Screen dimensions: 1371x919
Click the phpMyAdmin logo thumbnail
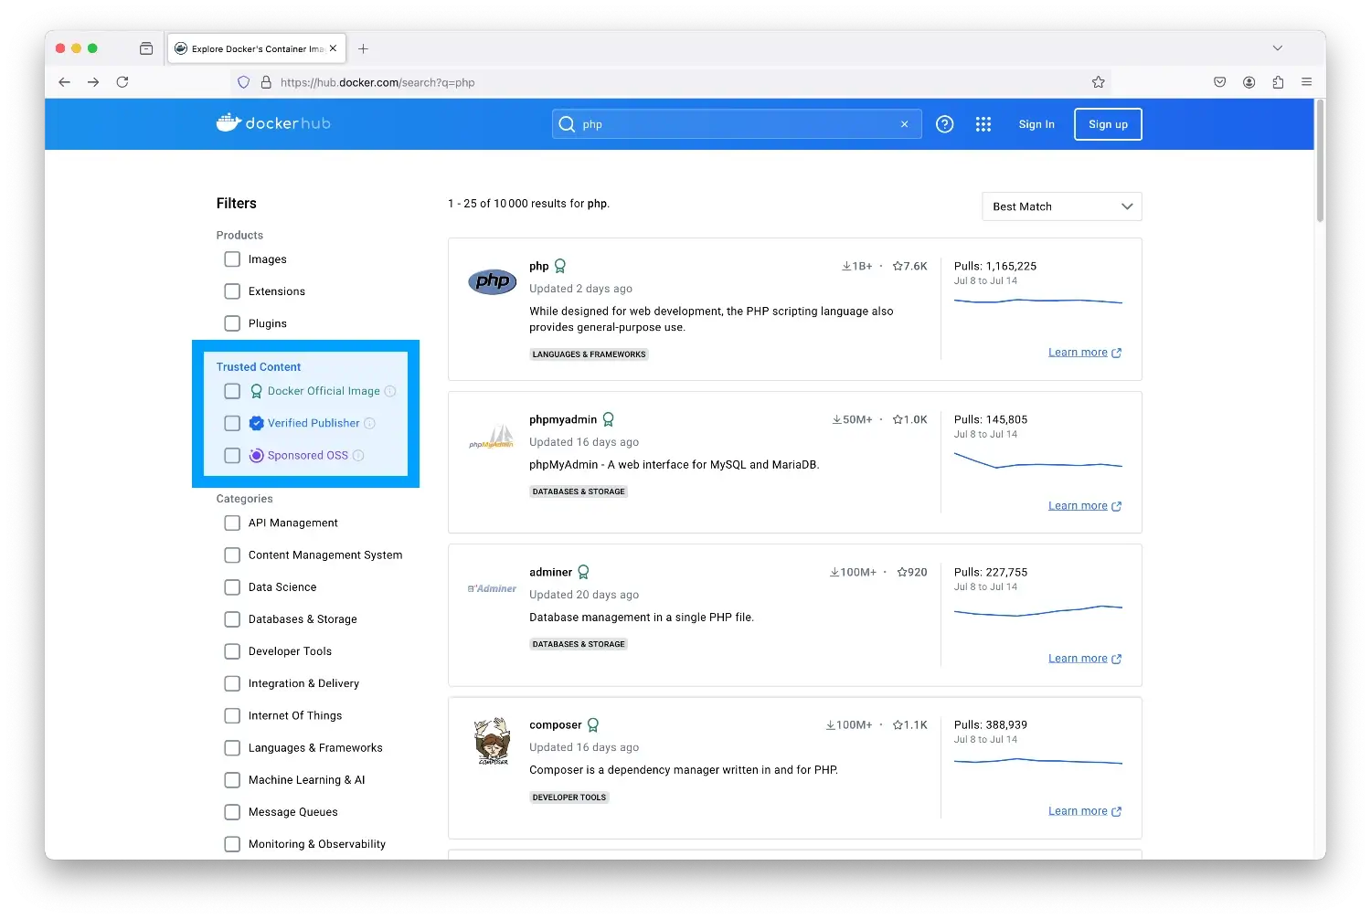coord(492,437)
